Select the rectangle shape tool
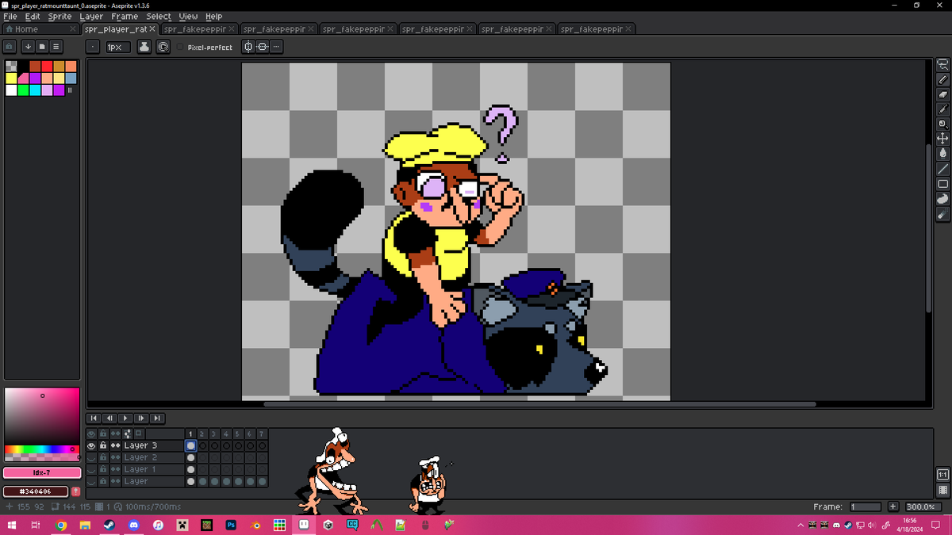The image size is (952, 535). [942, 184]
